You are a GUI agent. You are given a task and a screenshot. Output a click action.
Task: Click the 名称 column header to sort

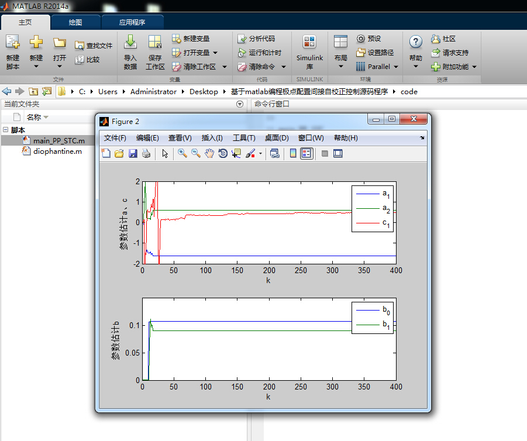(x=34, y=118)
